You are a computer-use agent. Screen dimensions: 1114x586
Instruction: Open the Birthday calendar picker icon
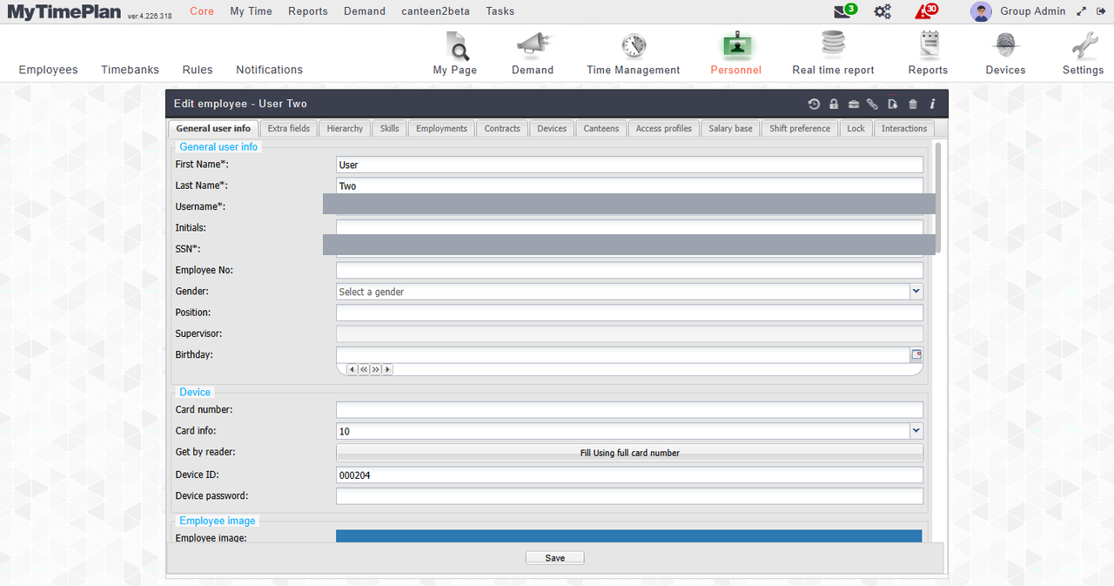pyautogui.click(x=916, y=354)
